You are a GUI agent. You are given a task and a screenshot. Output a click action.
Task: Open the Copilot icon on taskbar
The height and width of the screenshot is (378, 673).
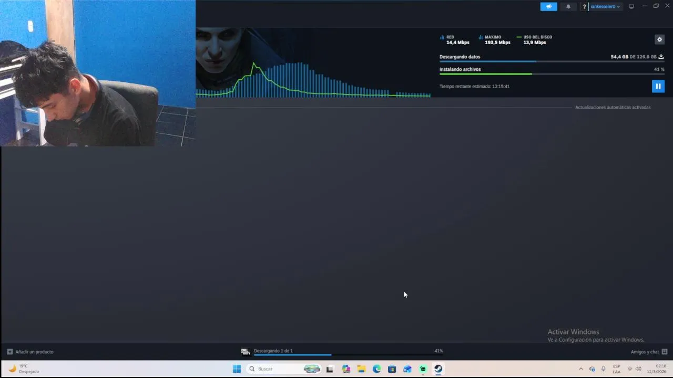point(346,369)
